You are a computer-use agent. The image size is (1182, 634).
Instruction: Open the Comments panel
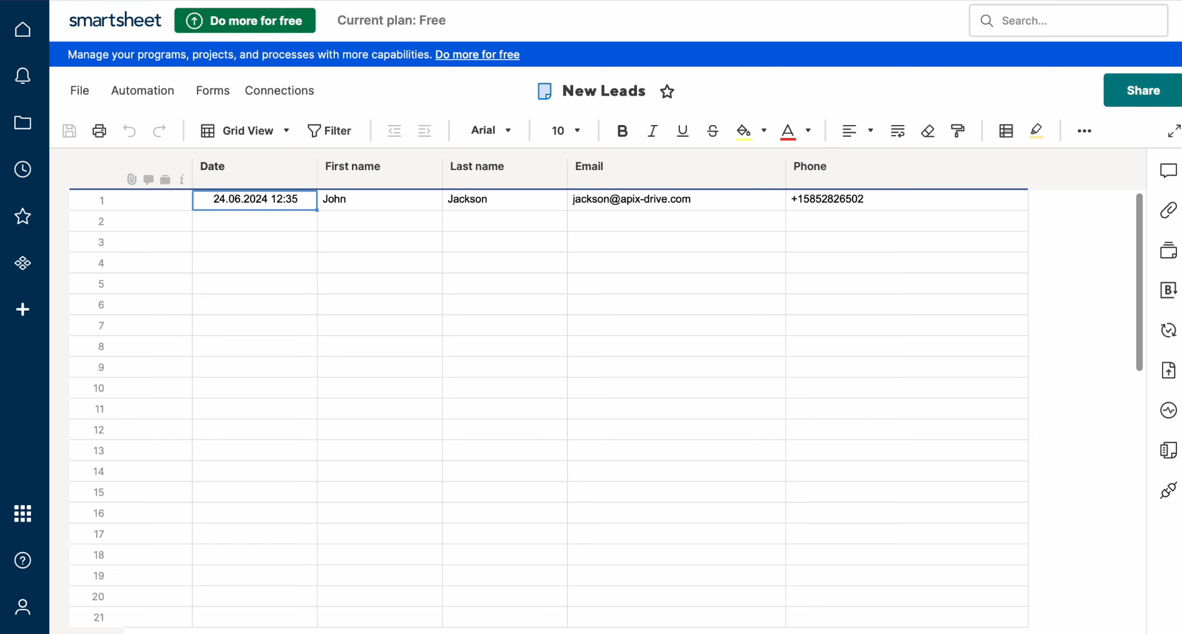pos(1168,170)
